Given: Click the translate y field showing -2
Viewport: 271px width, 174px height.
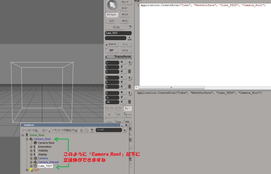Looking at the screenshot, I should [x=112, y=97].
